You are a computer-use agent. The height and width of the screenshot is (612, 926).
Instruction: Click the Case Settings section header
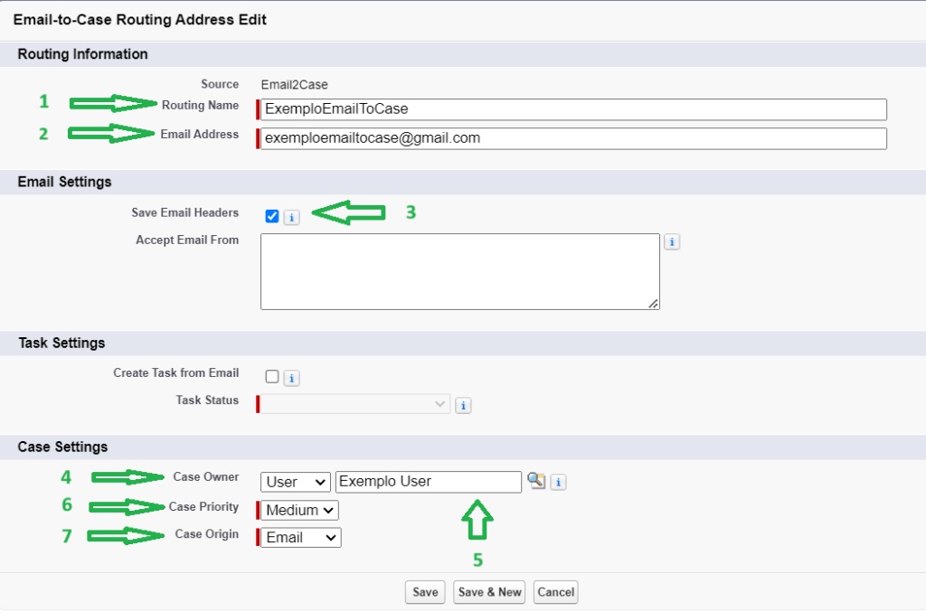62,447
